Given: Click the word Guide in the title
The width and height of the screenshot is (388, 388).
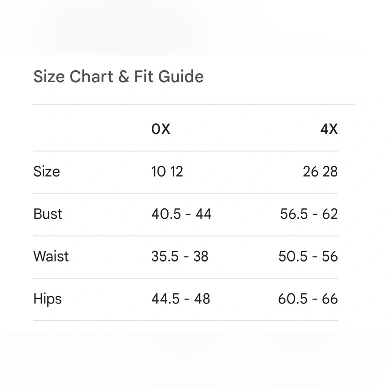Looking at the screenshot, I should click(x=181, y=76).
